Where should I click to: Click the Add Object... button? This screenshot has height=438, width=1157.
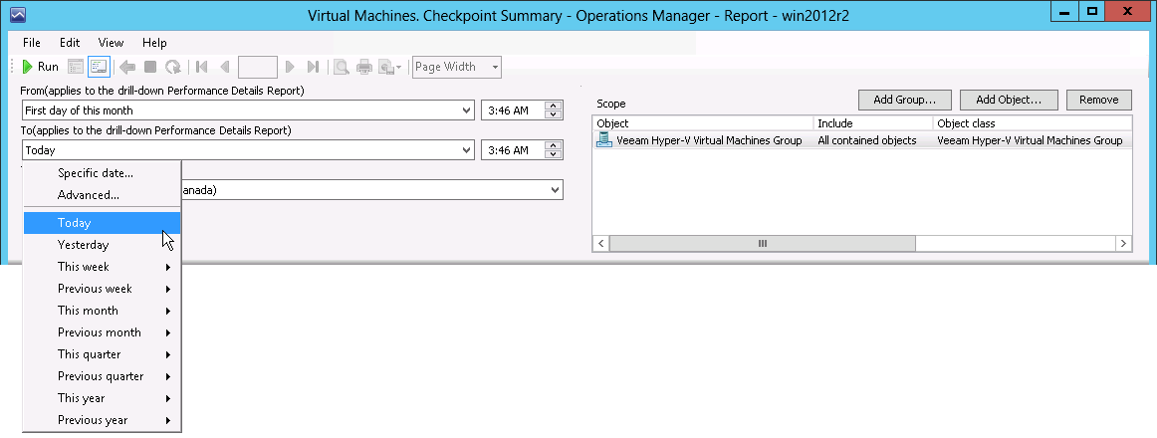pos(1009,100)
